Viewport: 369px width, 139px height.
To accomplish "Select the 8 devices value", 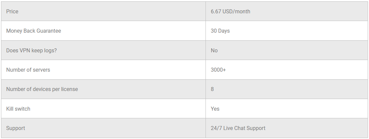I will pyautogui.click(x=213, y=89).
